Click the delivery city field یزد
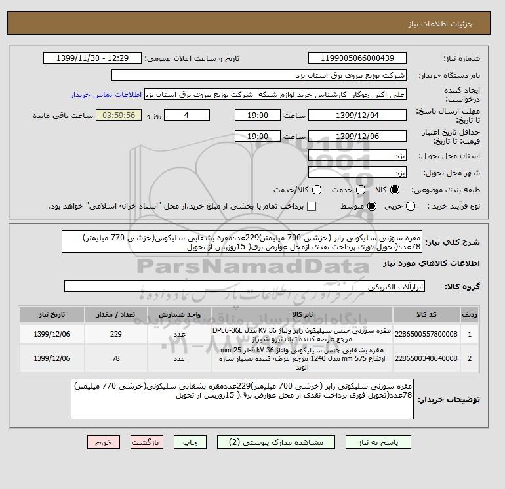The height and width of the screenshot is (489, 505). pos(357,173)
